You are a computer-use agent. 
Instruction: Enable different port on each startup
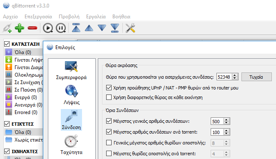pyautogui.click(x=109, y=97)
